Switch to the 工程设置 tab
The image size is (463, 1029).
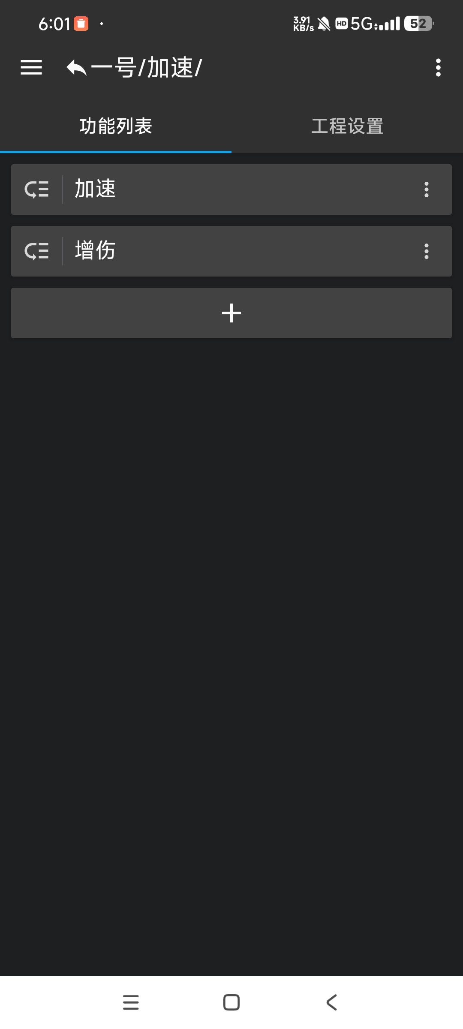click(x=347, y=126)
